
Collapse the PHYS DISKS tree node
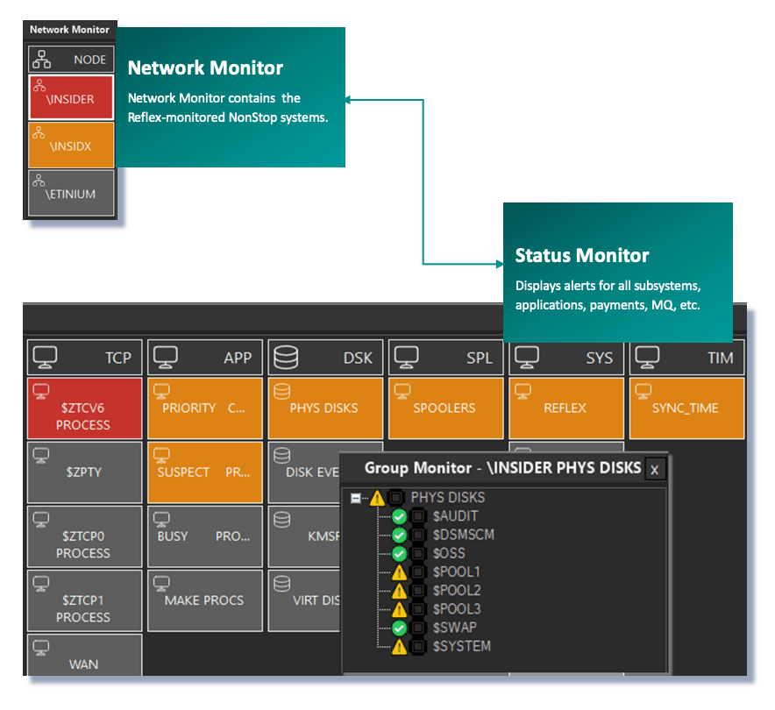coord(355,498)
